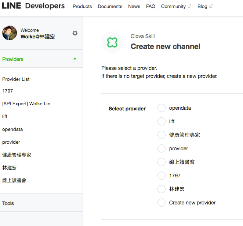Open 線上讀書會 in sidebar list
Viewport: 243px width, 226px height.
point(14,180)
